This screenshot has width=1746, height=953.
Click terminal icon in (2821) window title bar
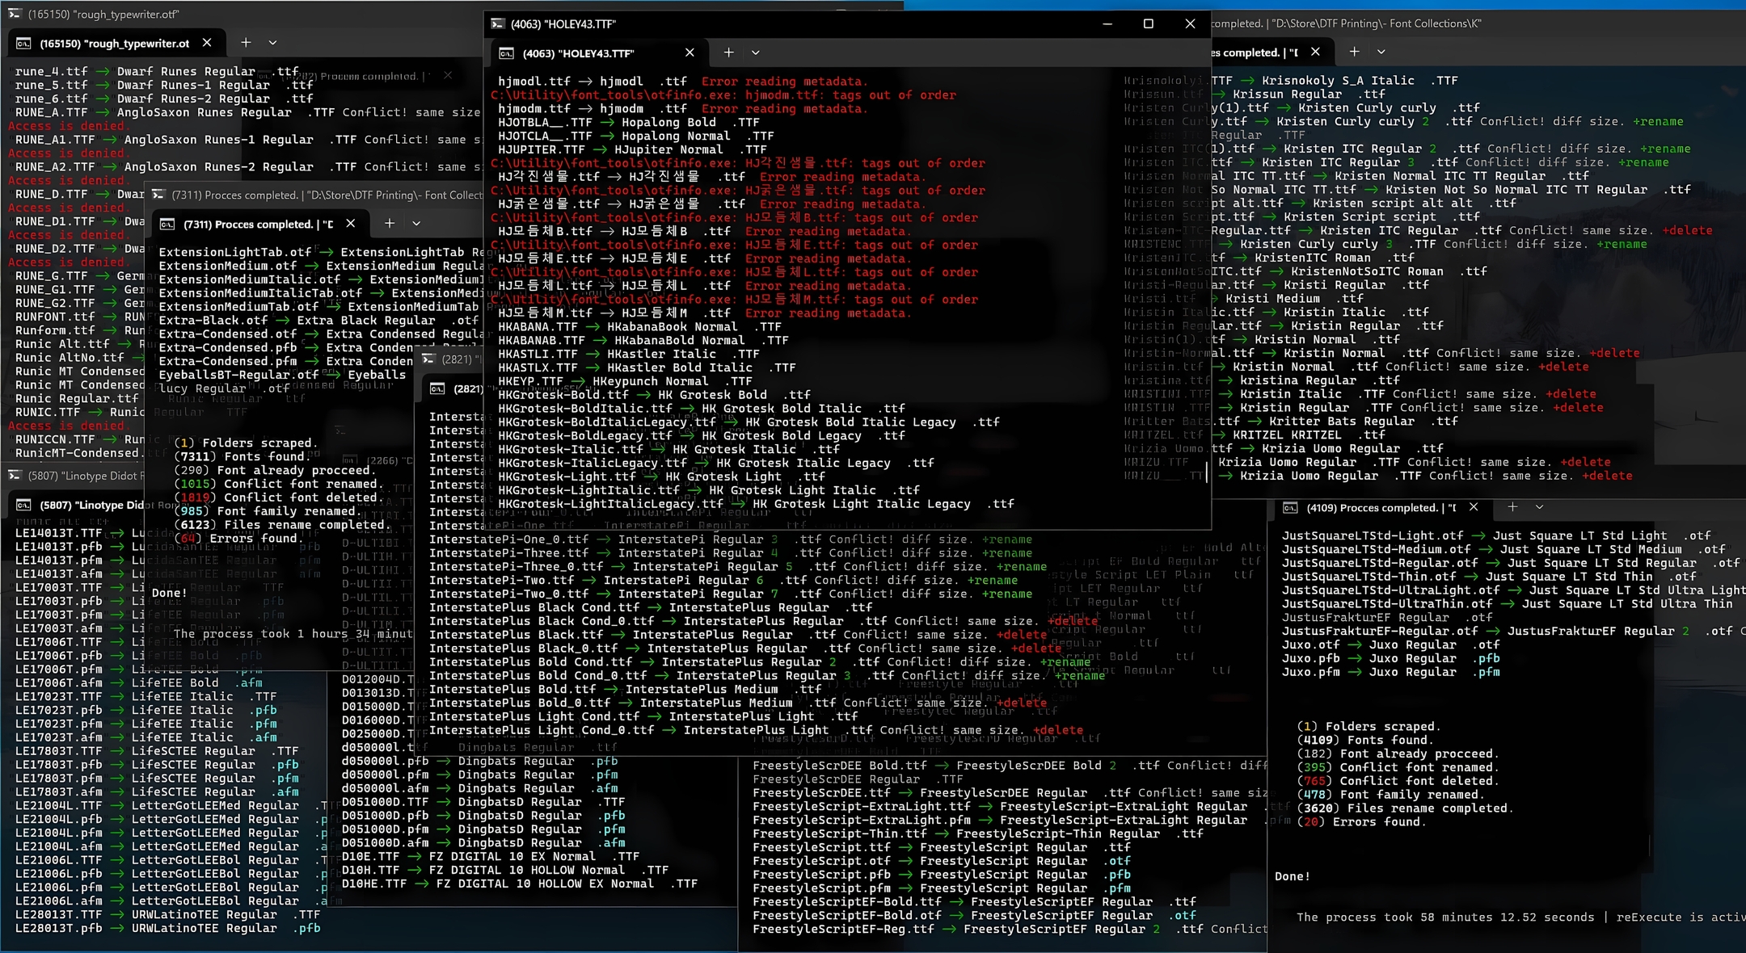click(428, 359)
